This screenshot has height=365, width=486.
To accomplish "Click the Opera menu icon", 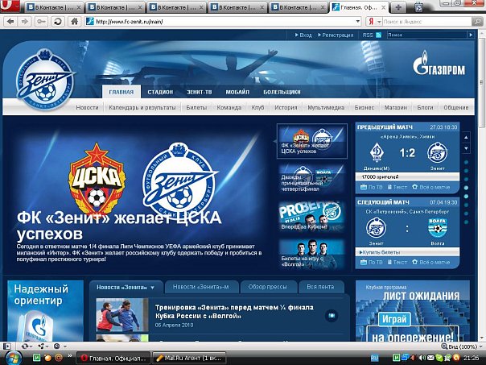I will click(x=7, y=7).
